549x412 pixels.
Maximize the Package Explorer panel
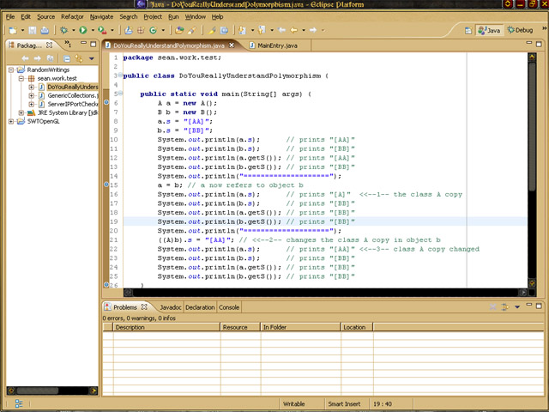pos(94,44)
